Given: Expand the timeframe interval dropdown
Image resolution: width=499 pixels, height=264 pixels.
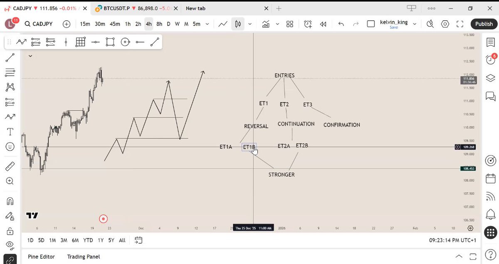Looking at the screenshot, I should click(208, 24).
